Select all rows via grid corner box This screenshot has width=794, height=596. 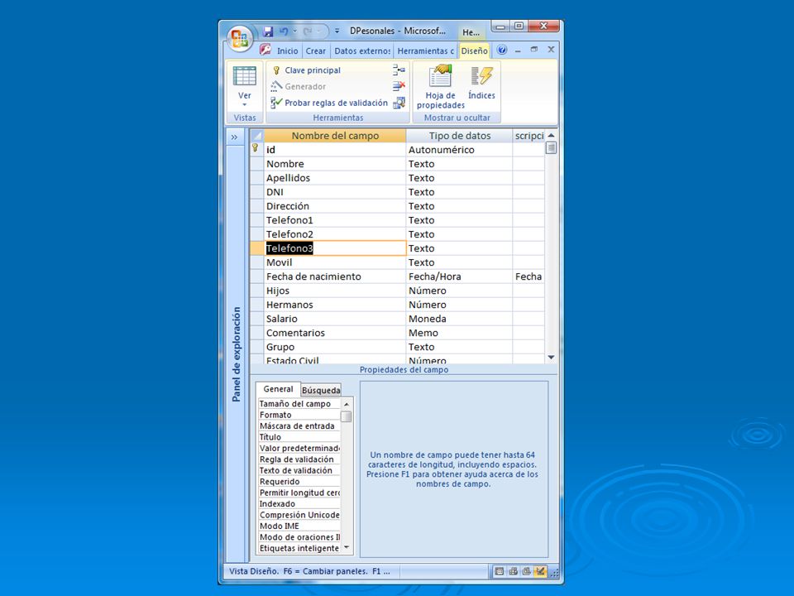coord(257,136)
